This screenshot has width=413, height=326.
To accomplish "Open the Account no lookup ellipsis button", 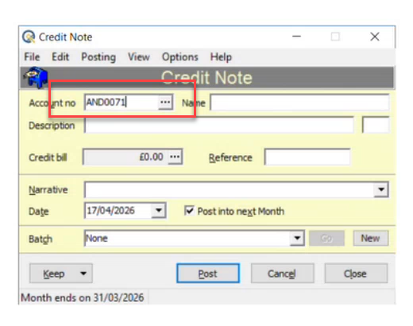I will click(x=165, y=102).
